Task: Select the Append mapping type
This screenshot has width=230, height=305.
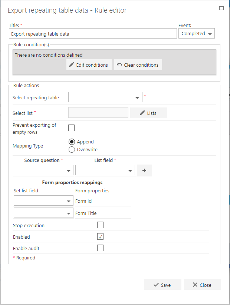Action: pos(72,142)
